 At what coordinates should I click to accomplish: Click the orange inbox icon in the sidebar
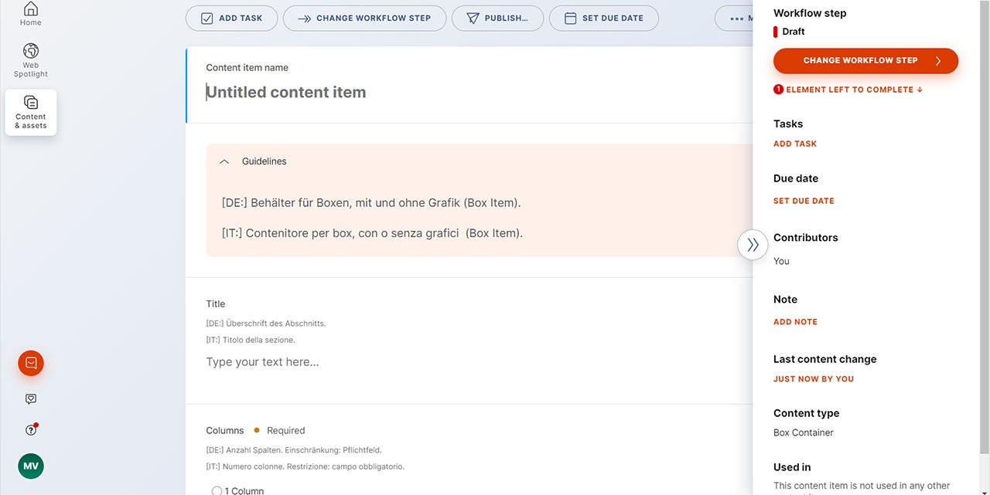point(31,363)
